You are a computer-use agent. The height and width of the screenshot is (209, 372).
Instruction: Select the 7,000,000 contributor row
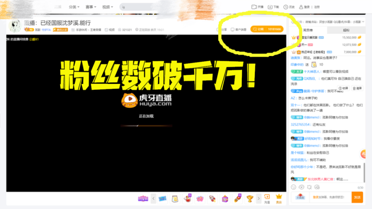pos(327,52)
